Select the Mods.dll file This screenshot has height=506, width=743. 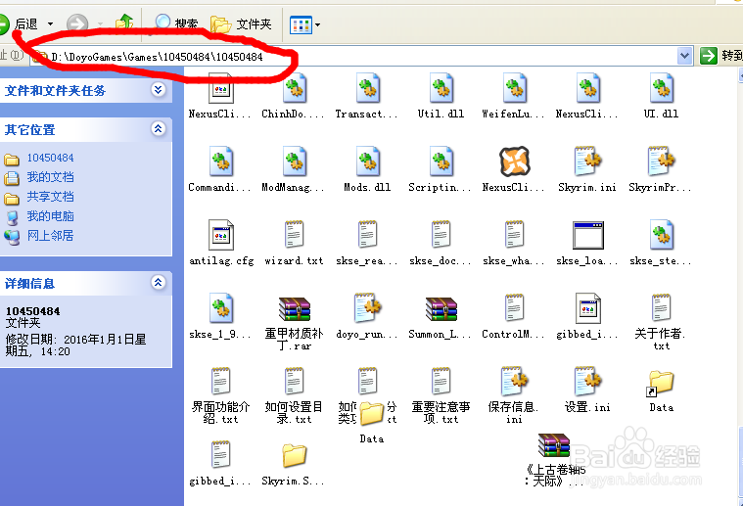[367, 169]
